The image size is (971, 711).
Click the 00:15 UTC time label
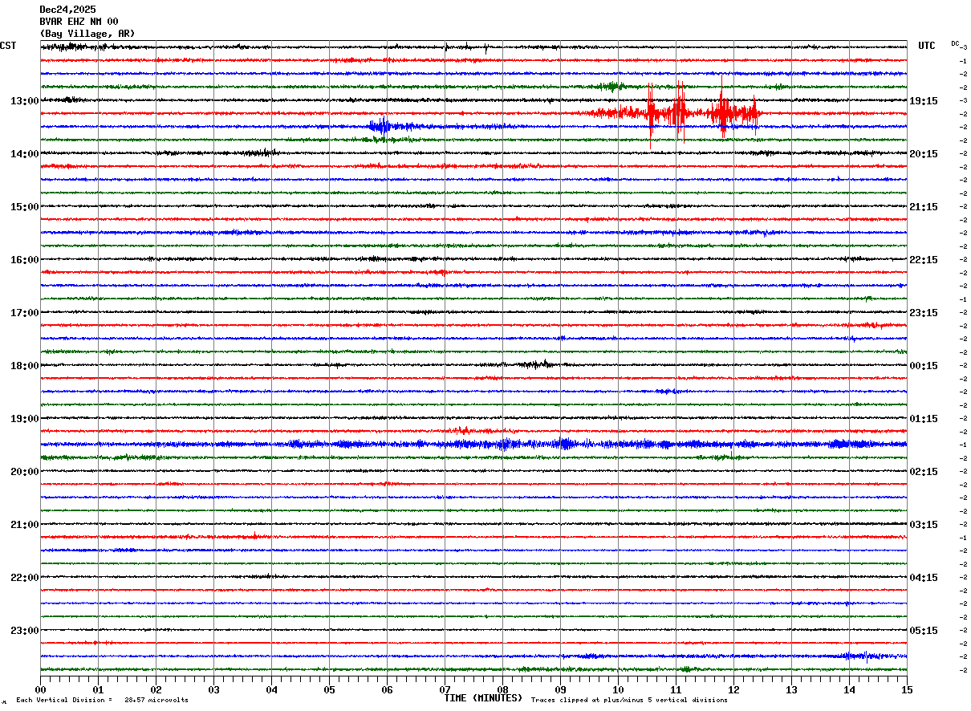(924, 366)
